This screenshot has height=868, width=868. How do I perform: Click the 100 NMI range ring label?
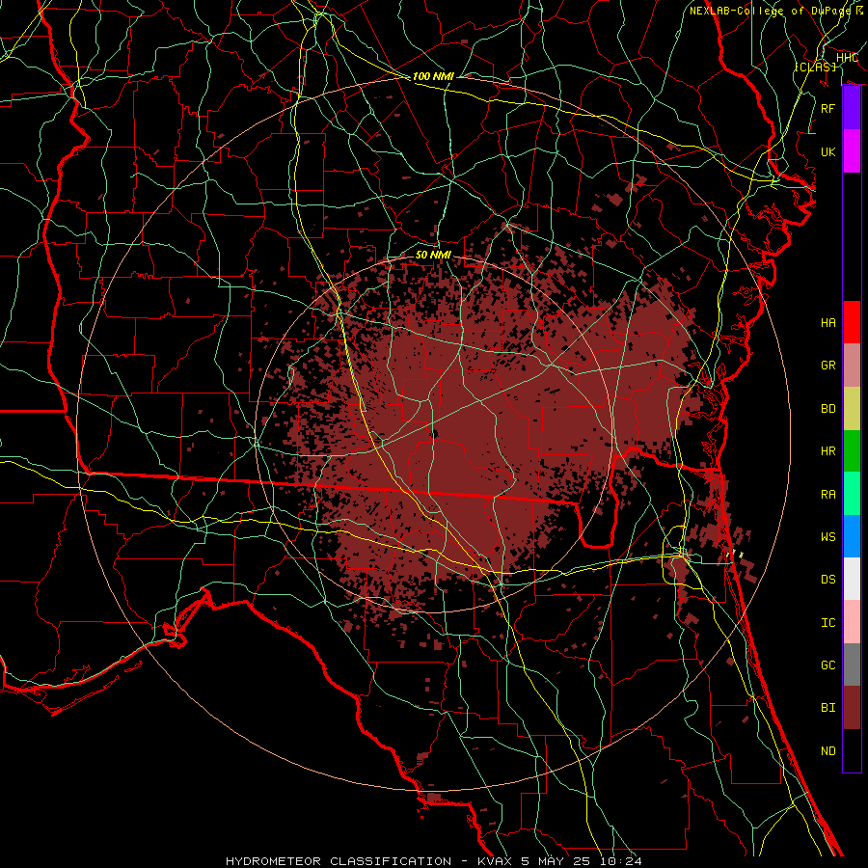coord(433,76)
